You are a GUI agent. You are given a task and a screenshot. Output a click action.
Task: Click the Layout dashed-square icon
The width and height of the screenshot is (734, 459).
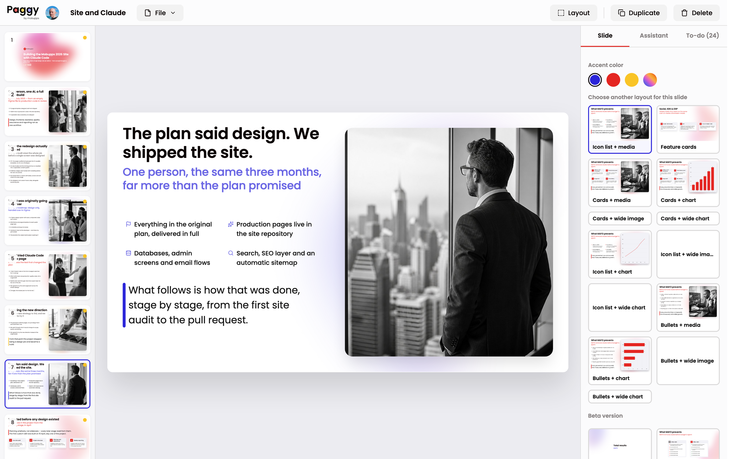point(561,13)
